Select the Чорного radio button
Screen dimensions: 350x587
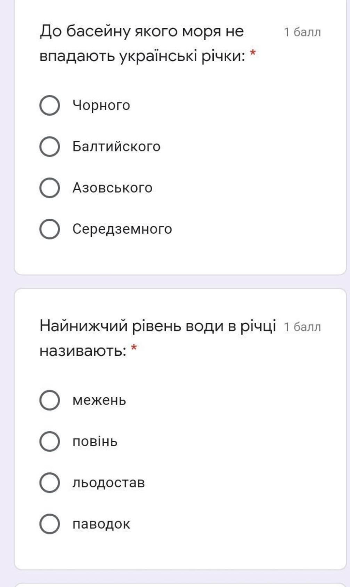[50, 105]
